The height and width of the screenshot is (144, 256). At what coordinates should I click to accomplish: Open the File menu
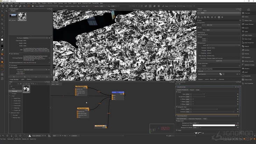(x=2, y=3)
